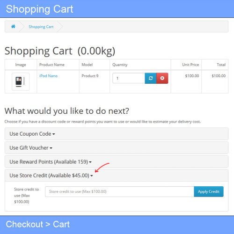Open the Shopping Cart breadcrumb link
234x234 pixels.
point(41,27)
